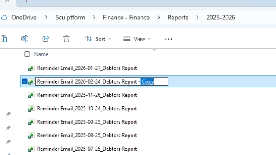Toggle the select-all checkbox beside Name
Image resolution: width=276 pixels, height=155 pixels.
click(x=27, y=54)
